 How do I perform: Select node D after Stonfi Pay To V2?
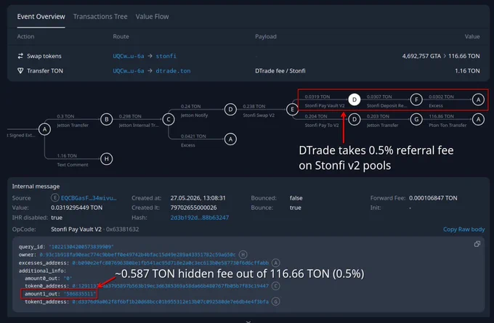pos(355,119)
